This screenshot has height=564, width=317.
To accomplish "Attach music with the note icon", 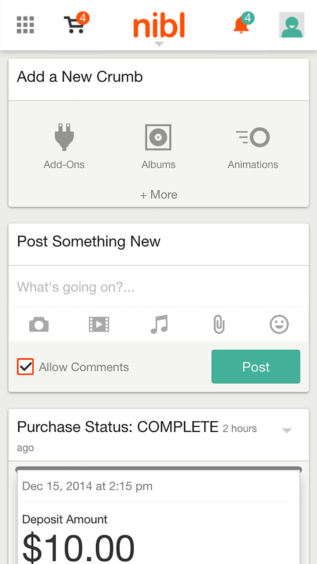I will point(159,324).
